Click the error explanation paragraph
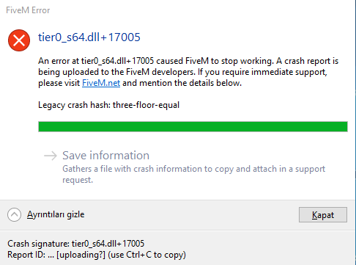Viewport: 356px width, 265px height. coord(188,72)
